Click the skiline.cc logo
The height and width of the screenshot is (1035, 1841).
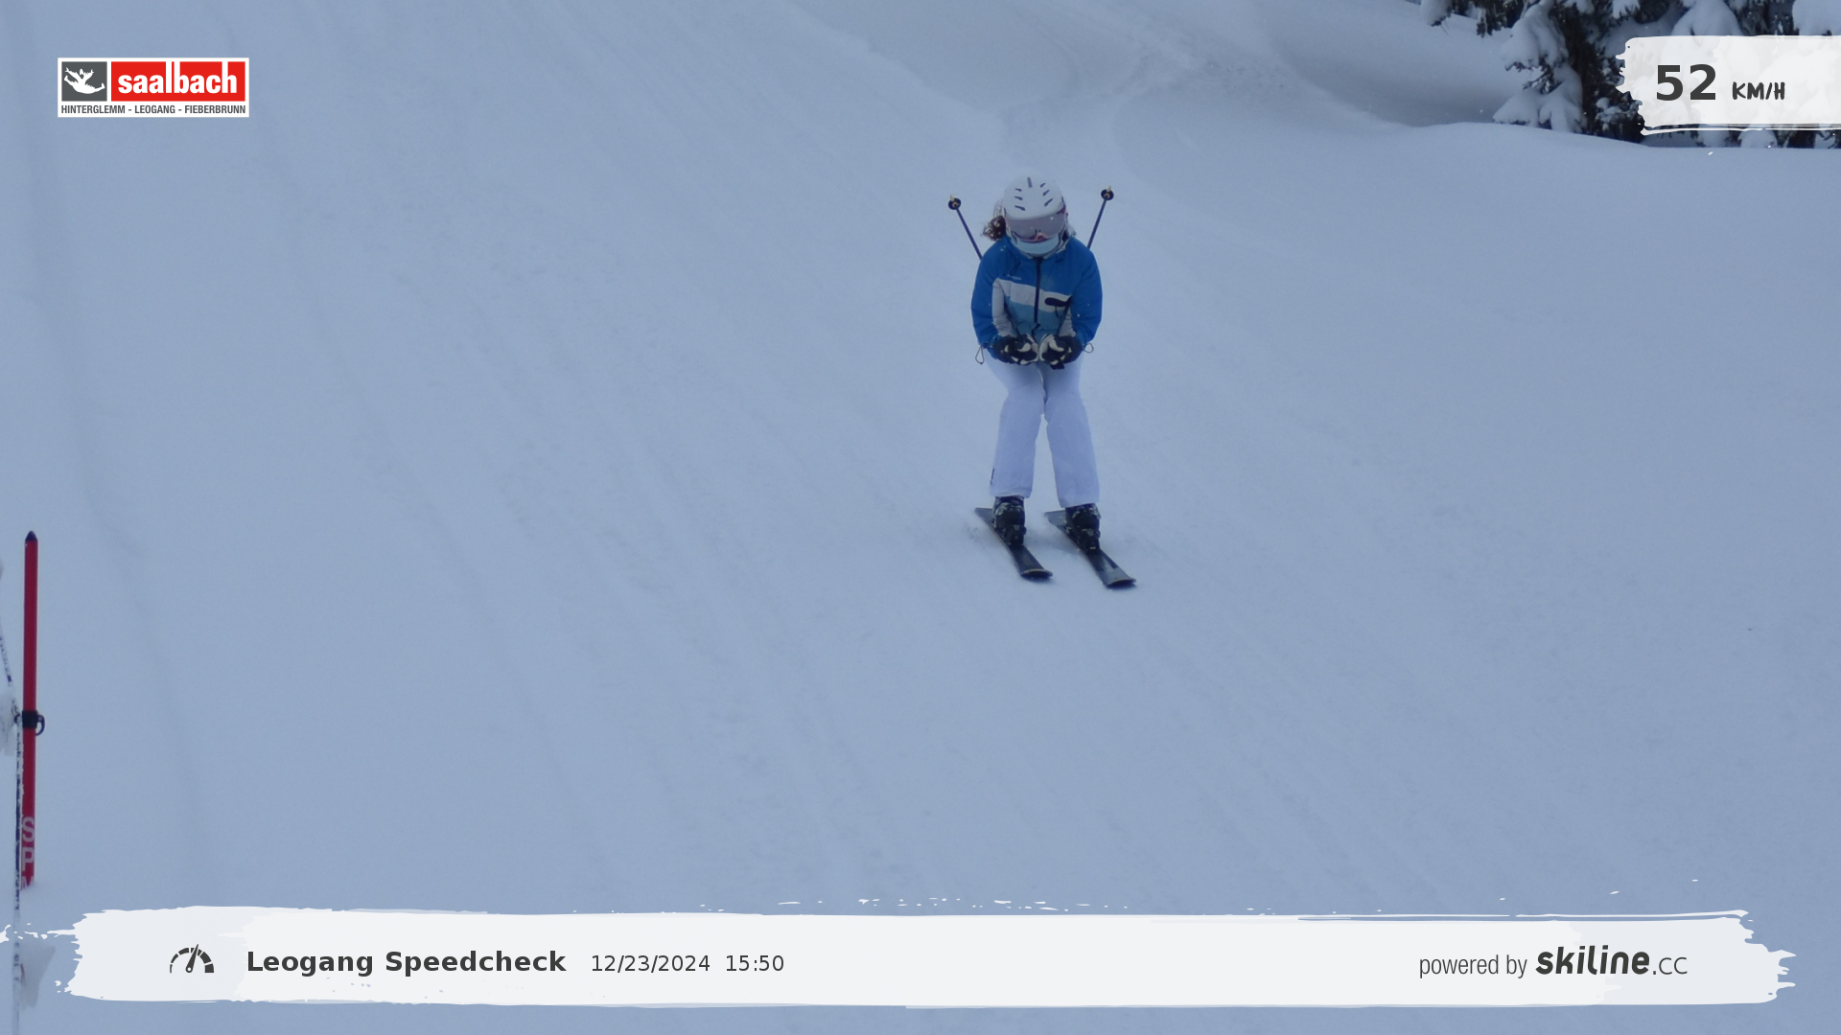point(1611,961)
